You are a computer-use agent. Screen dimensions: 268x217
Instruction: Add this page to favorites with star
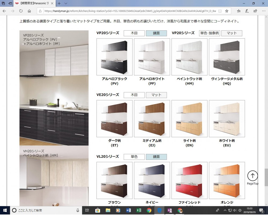(x=227, y=11)
